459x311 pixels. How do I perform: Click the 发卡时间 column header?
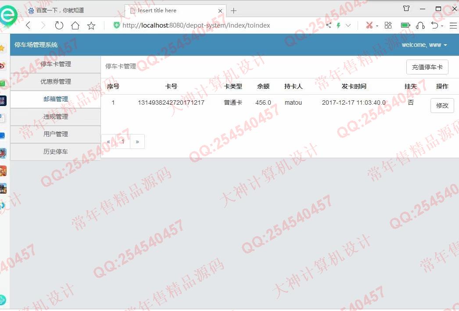point(354,86)
